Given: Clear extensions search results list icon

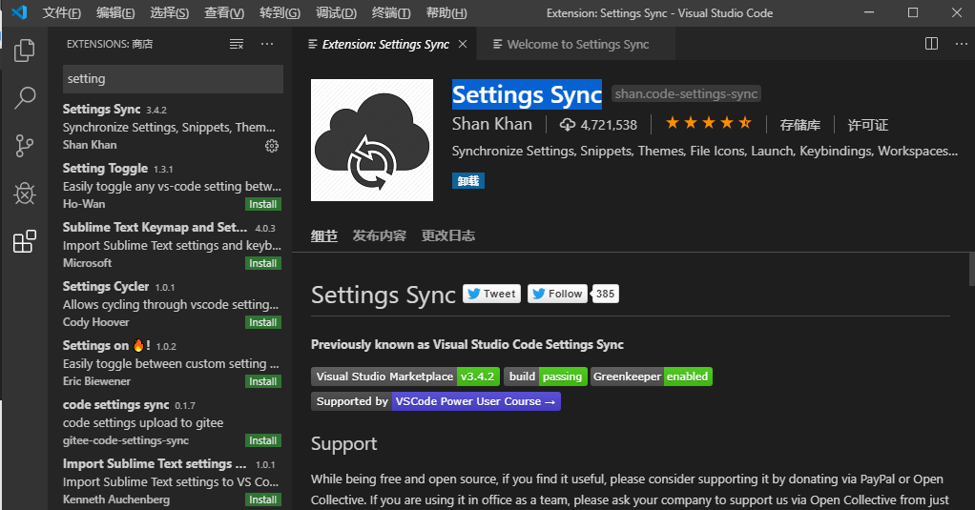Looking at the screenshot, I should tap(237, 44).
